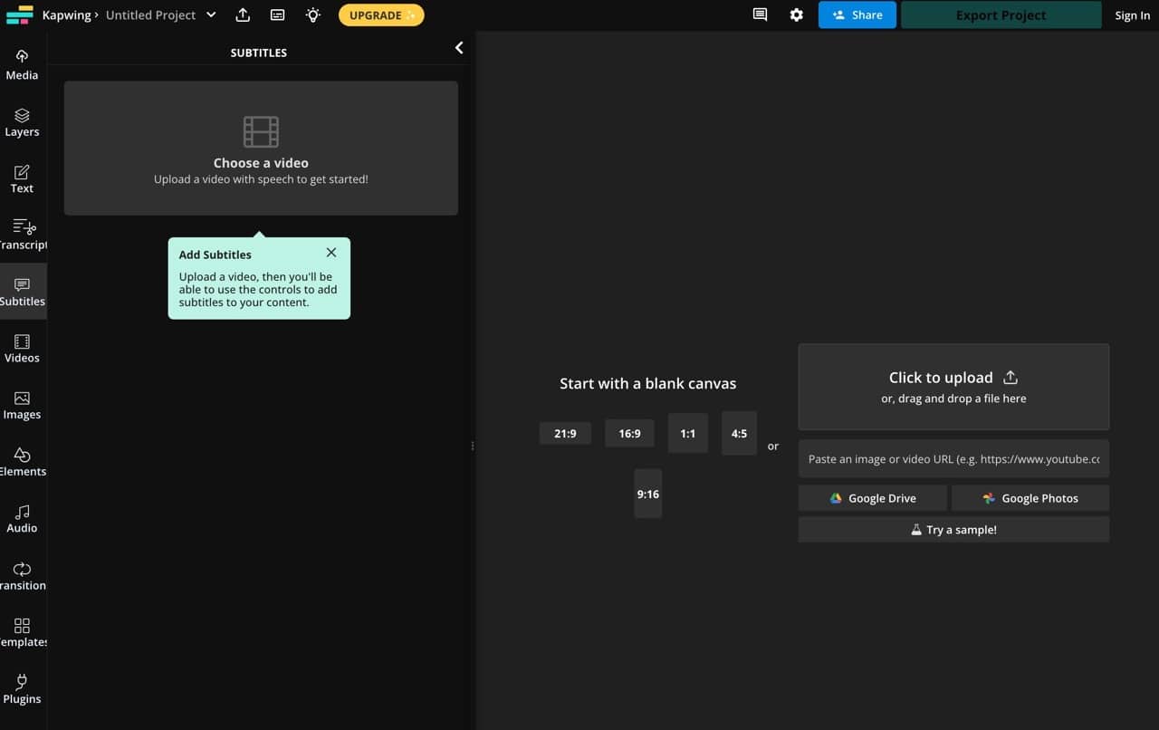Click the blue Share button

(857, 14)
